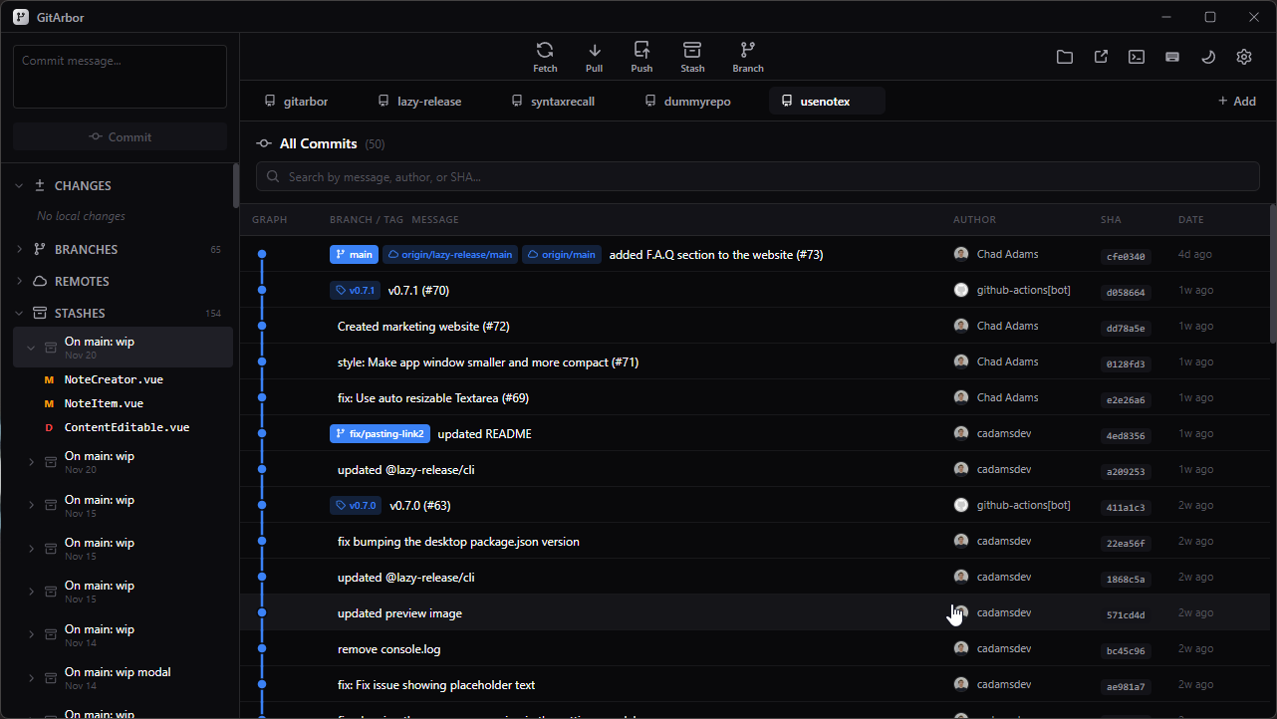The image size is (1277, 719).
Task: Open the external link icon in toolbar
Action: point(1101,57)
